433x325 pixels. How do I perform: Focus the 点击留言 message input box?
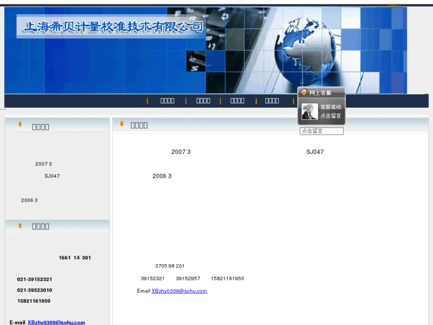coord(322,131)
